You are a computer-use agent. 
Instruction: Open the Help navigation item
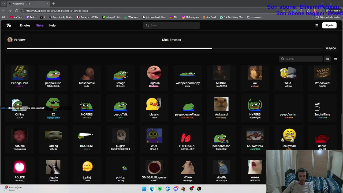(x=52, y=25)
